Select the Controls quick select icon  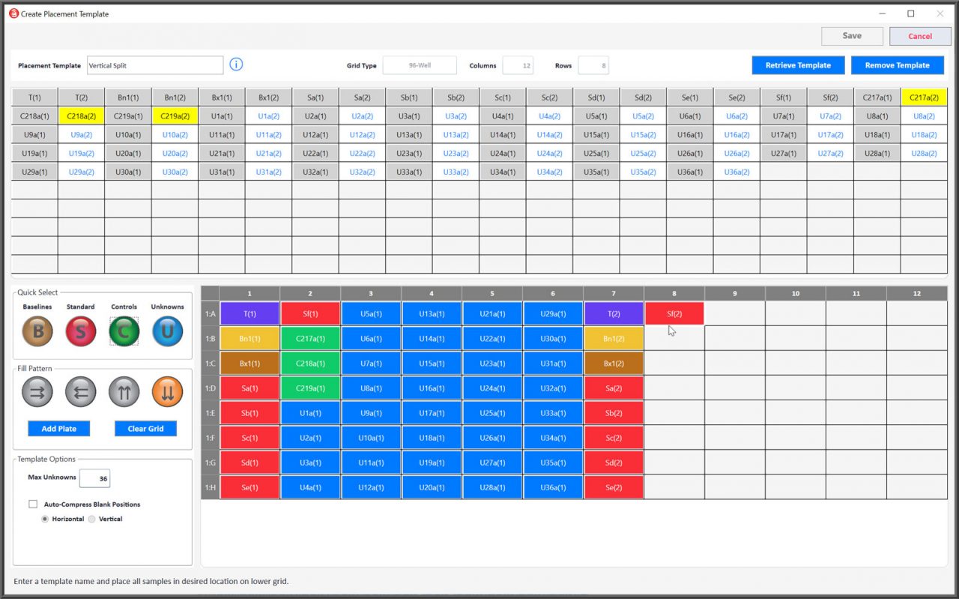click(x=124, y=330)
